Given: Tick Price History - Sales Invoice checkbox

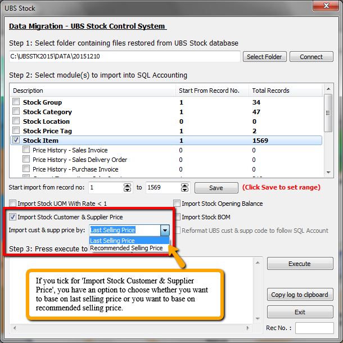Looking at the screenshot, I should tap(26, 150).
